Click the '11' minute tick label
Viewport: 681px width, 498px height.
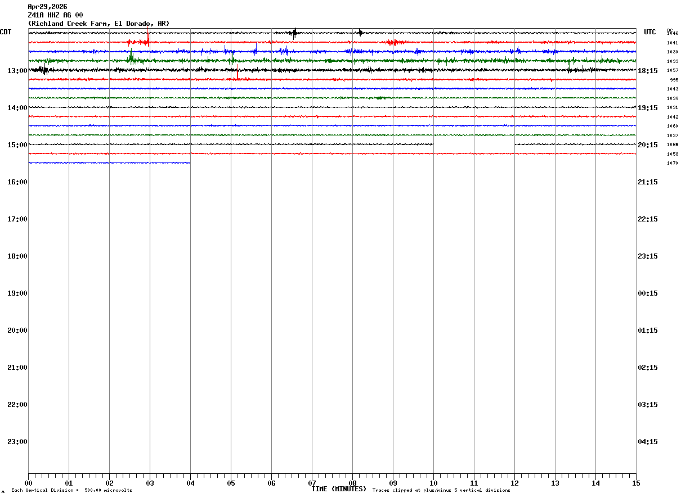[x=474, y=483]
